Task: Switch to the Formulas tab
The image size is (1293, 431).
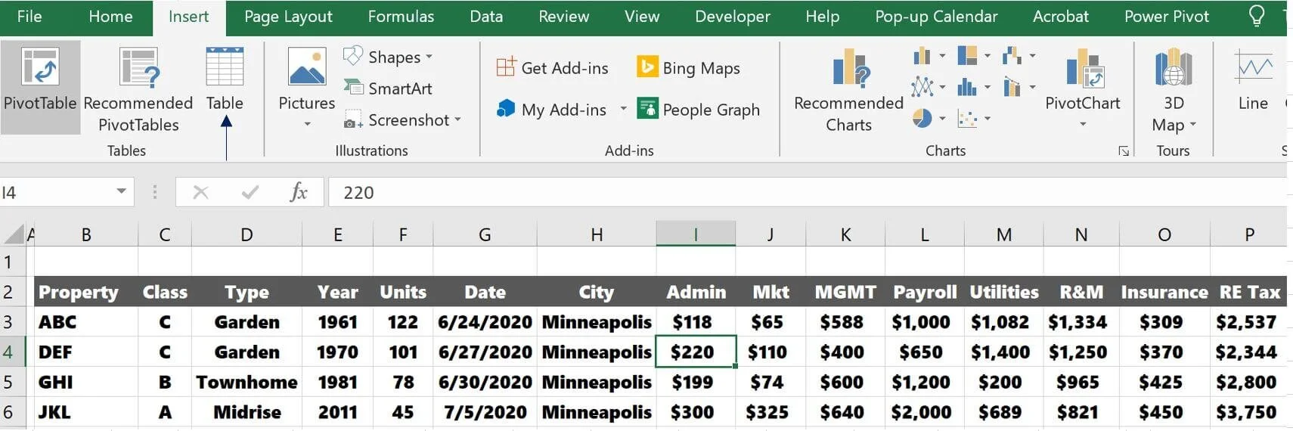Action: [401, 17]
